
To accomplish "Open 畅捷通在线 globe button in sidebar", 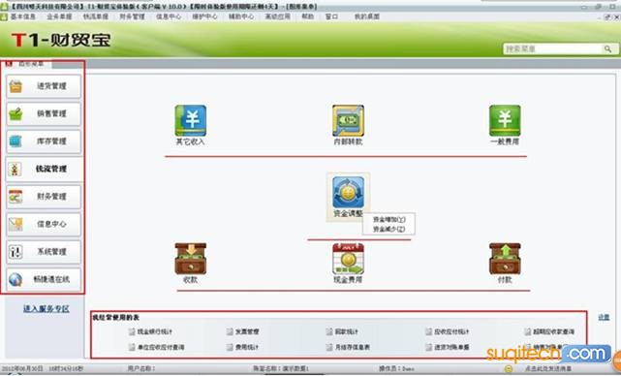I will tap(44, 279).
